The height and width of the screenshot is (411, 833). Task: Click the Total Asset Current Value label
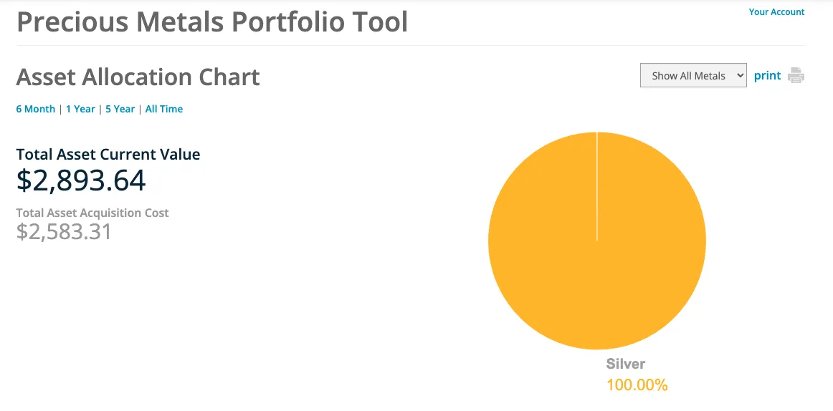point(108,155)
